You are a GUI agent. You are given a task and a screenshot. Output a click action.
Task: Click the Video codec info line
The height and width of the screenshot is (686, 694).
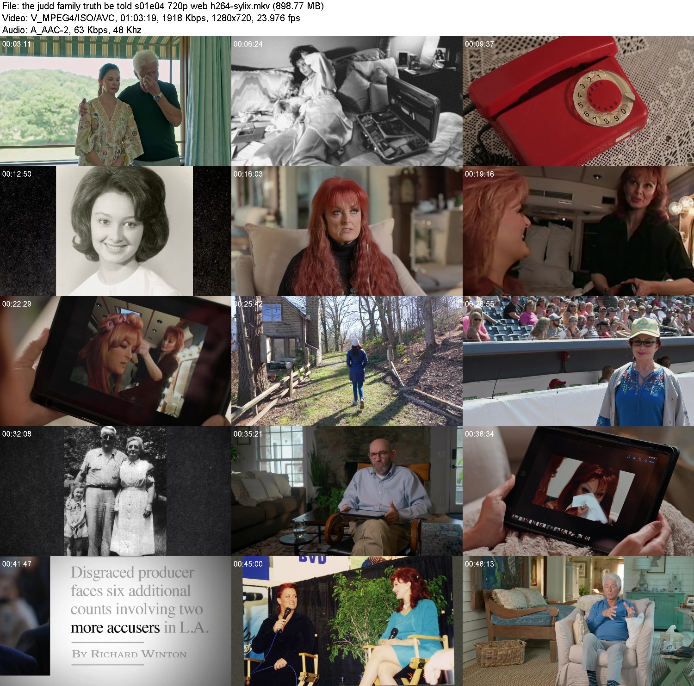[x=151, y=18]
